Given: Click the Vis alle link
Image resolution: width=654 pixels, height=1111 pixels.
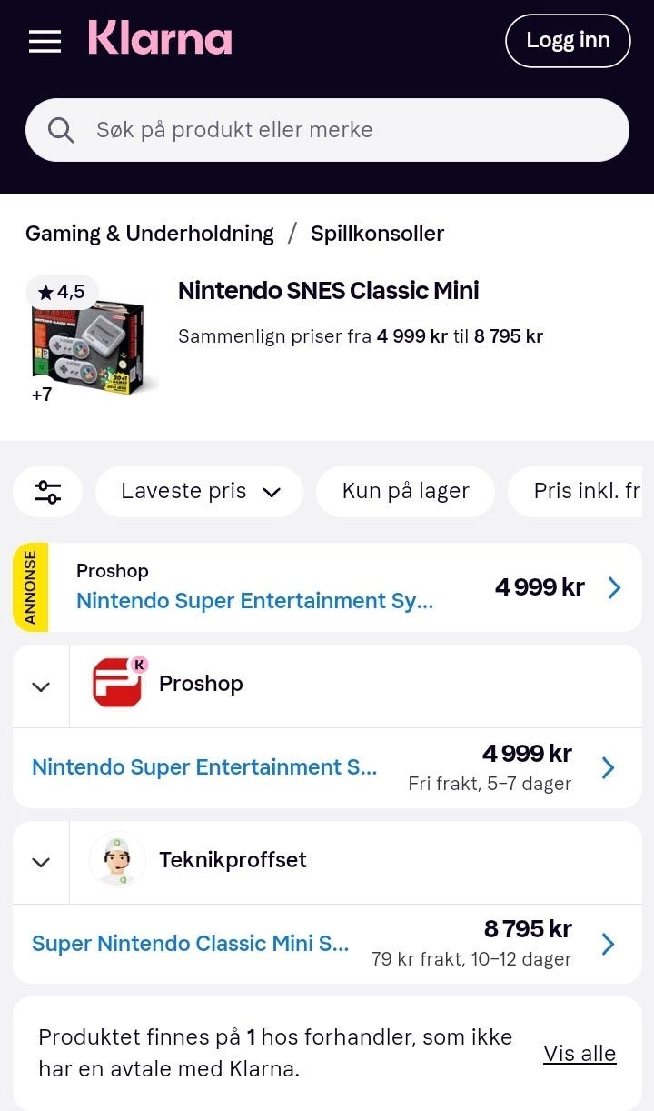Looking at the screenshot, I should click(x=580, y=1054).
